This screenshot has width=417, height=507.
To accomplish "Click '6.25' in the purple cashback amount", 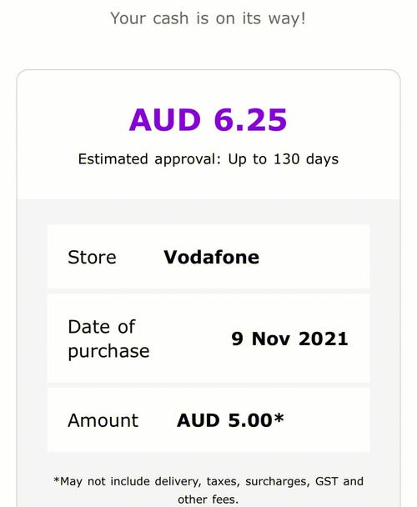I will point(250,120).
